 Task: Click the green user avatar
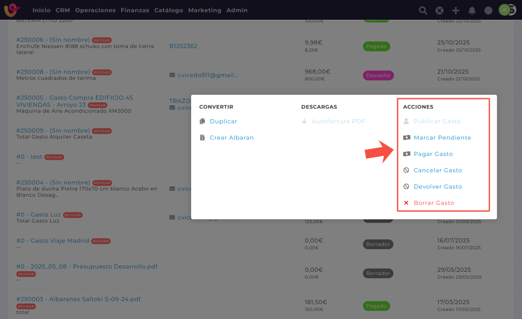click(x=504, y=10)
